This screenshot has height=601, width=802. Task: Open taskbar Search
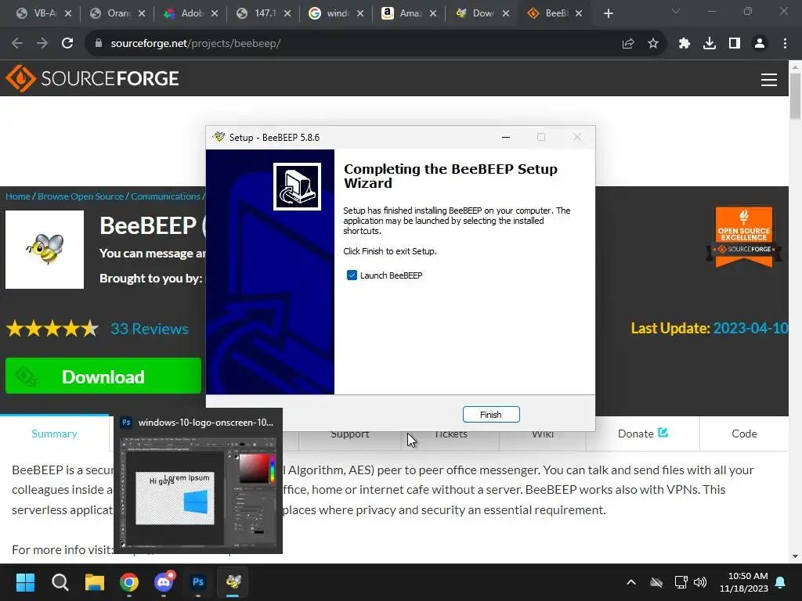60,582
